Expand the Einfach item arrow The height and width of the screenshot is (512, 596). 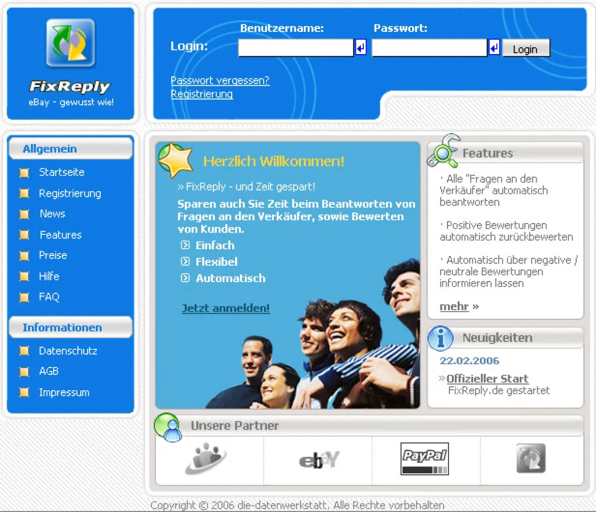(185, 246)
